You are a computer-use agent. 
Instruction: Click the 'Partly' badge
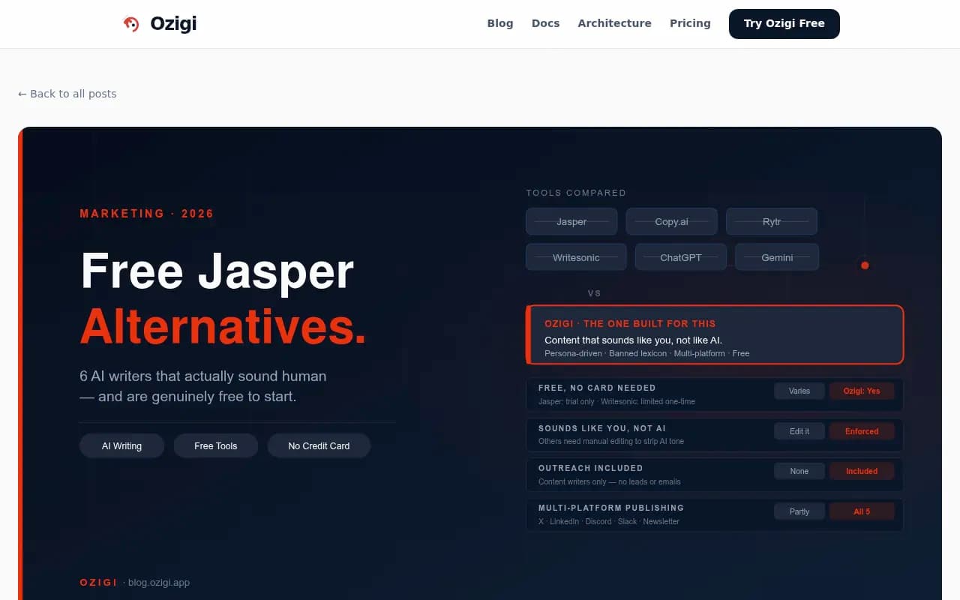799,511
